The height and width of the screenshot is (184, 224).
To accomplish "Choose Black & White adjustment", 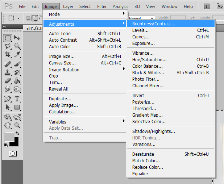I will 171,73.
